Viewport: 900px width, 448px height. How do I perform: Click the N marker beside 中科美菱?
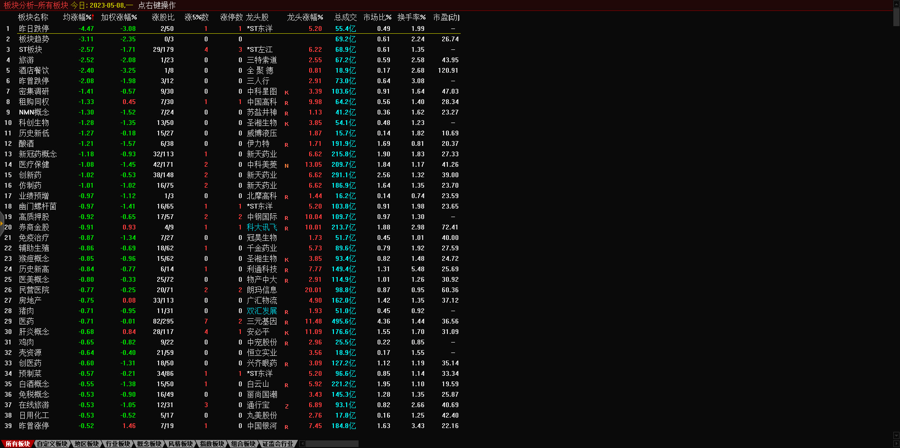[x=286, y=165]
